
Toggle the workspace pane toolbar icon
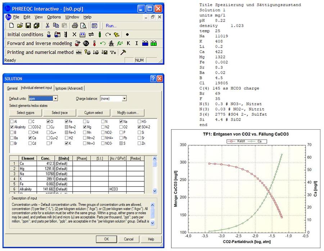pyautogui.click(x=94, y=26)
